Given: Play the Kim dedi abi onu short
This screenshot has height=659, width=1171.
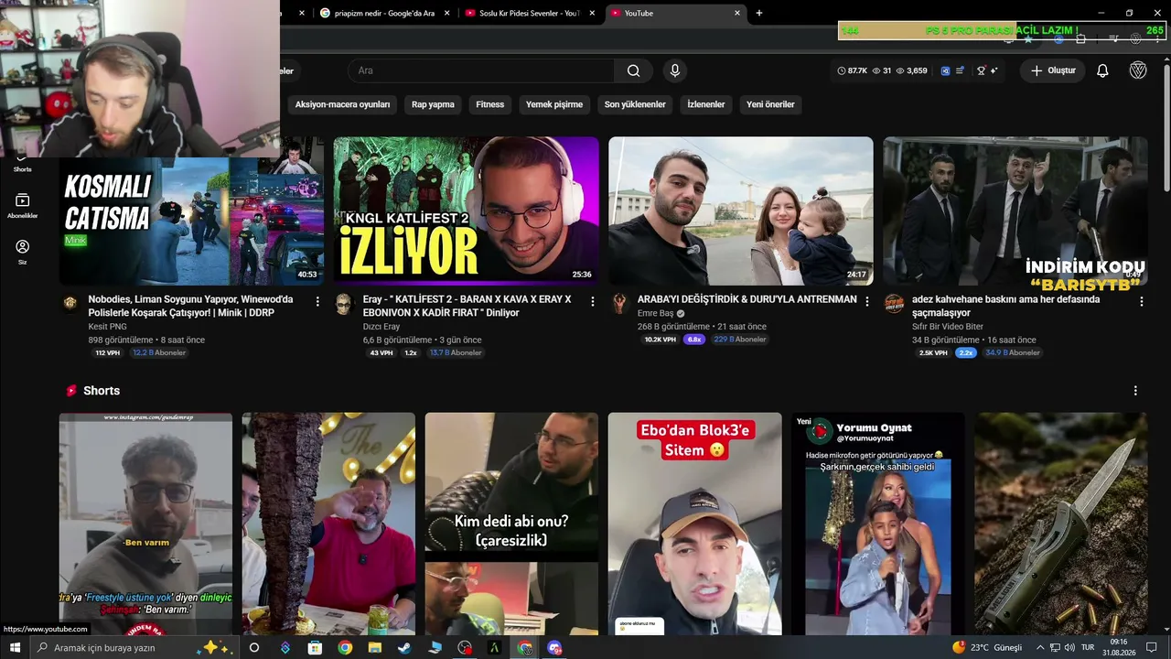Looking at the screenshot, I should pos(511,524).
